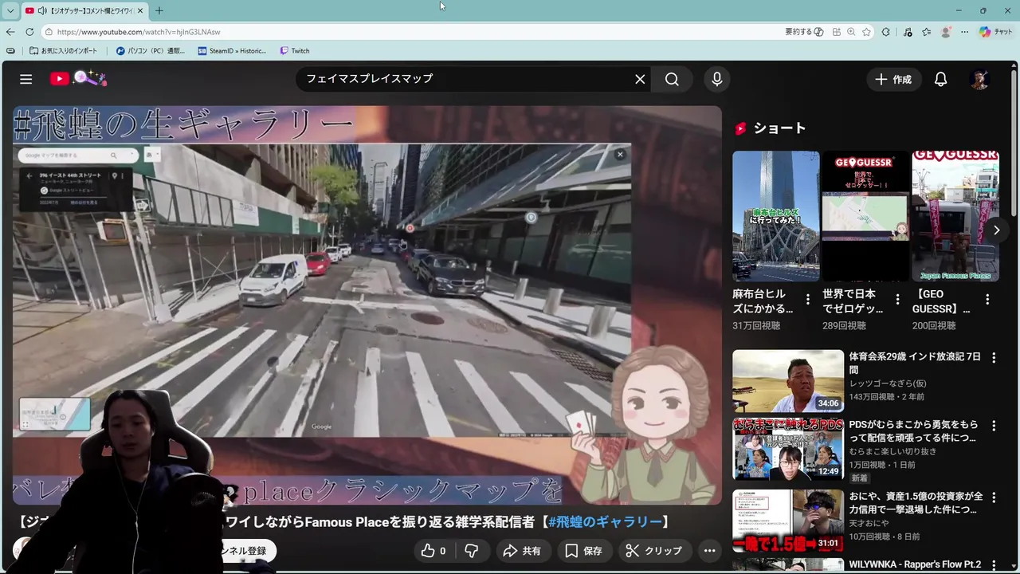Click 要約する summarize button

coord(804,32)
